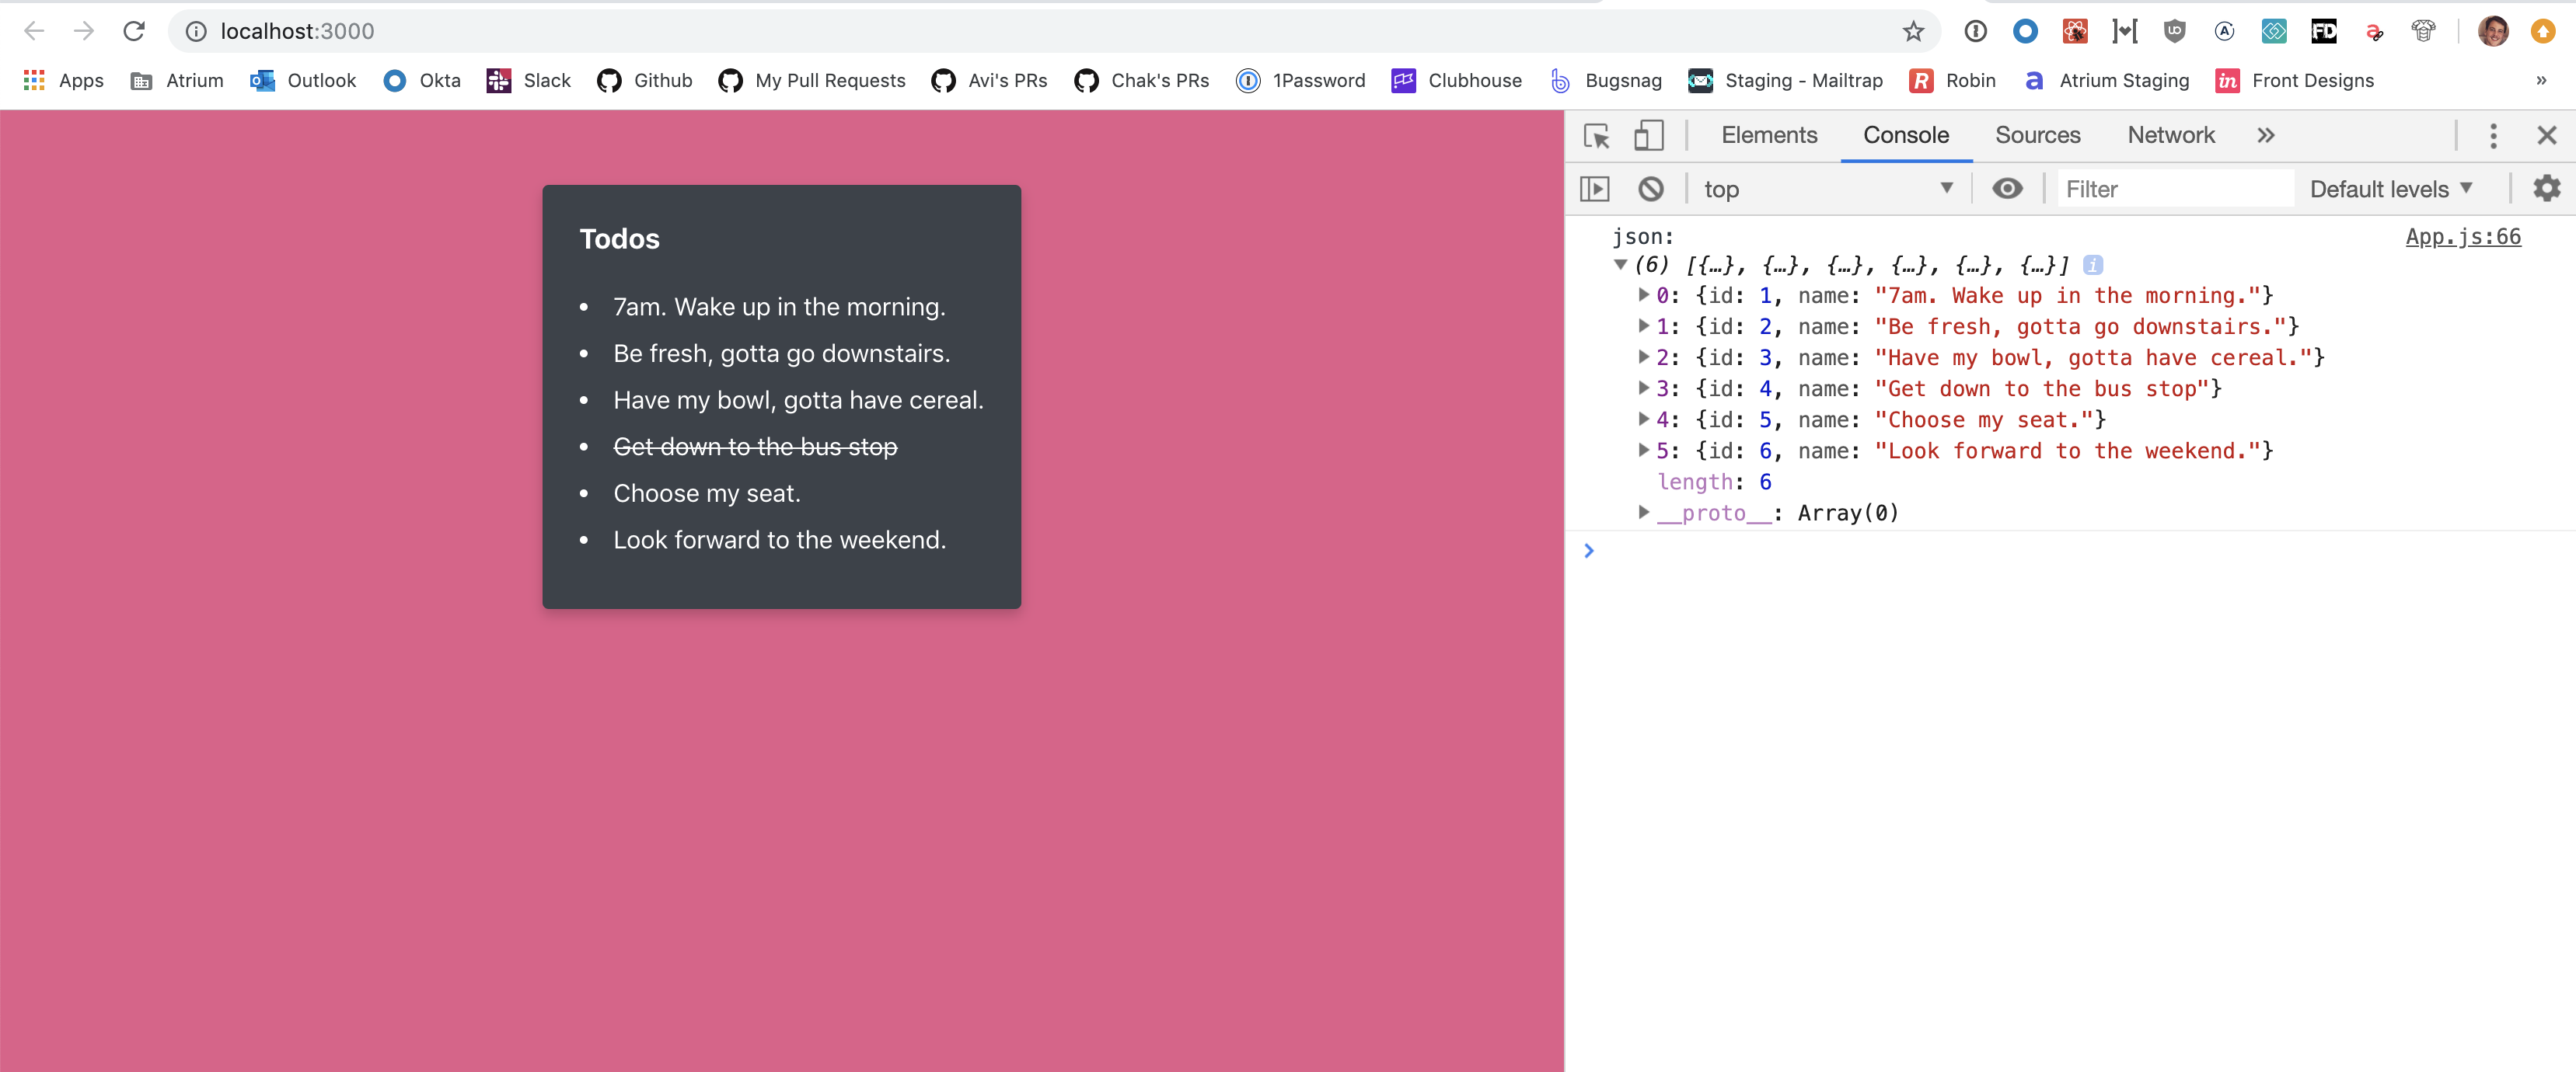The height and width of the screenshot is (1072, 2576).
Task: Click the inspect element picker icon
Action: click(1596, 135)
